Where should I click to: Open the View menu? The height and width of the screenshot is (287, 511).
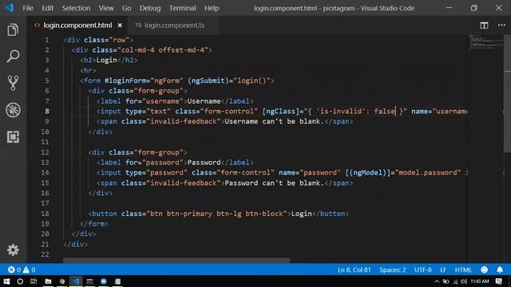[106, 8]
